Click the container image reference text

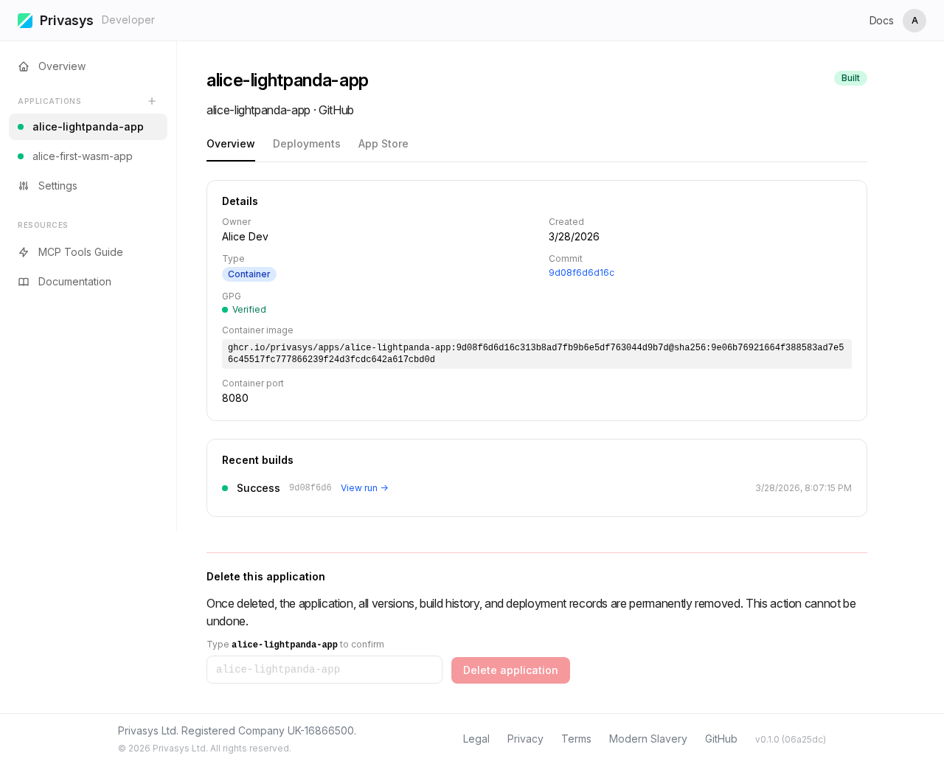537,354
